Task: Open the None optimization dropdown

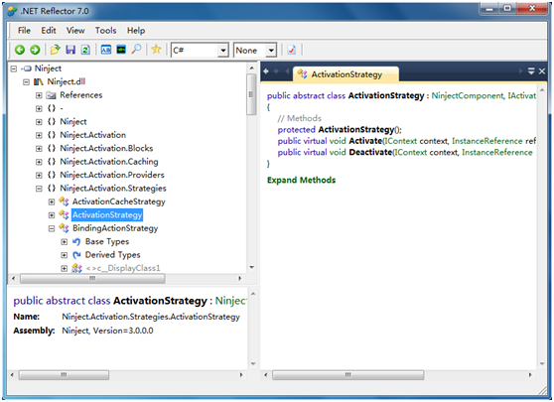Action: [271, 51]
